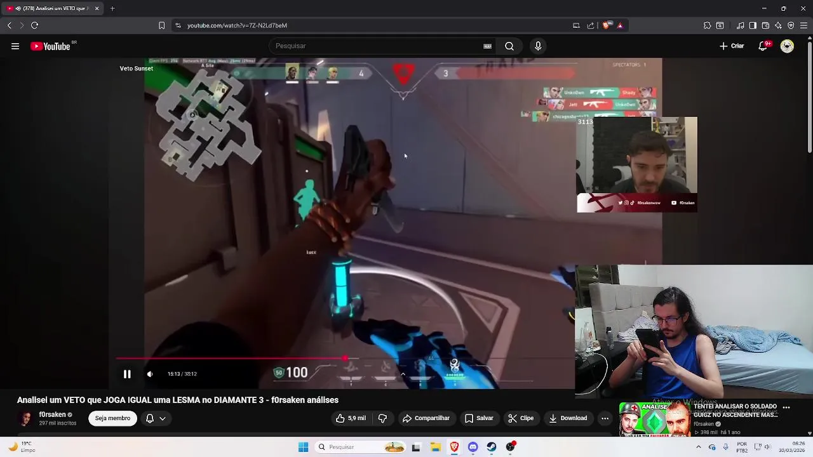This screenshot has width=813, height=457.
Task: Mute the video volume
Action: [x=150, y=374]
